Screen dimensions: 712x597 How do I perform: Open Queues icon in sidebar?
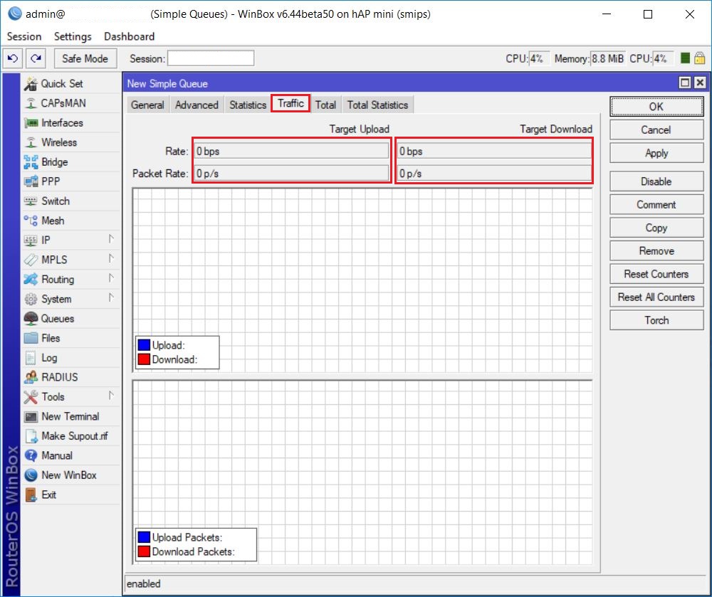[x=31, y=319]
